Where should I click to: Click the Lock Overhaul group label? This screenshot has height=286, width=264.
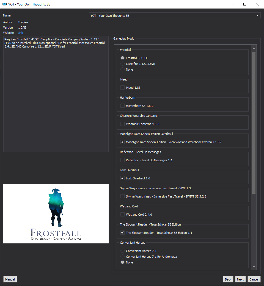129,170
